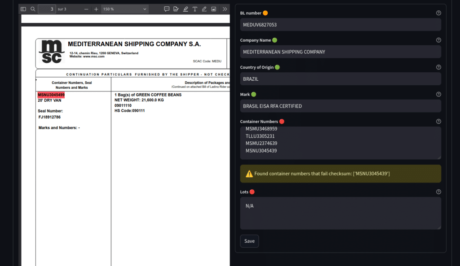Select the ink drawing annotation tool

click(204, 9)
